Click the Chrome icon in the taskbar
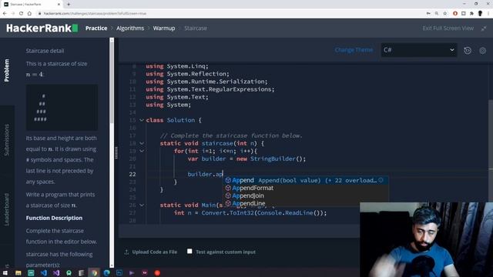The height and width of the screenshot is (277, 493). click(94, 273)
